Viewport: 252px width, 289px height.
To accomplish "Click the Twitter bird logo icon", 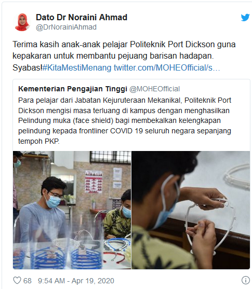I will [245, 18].
